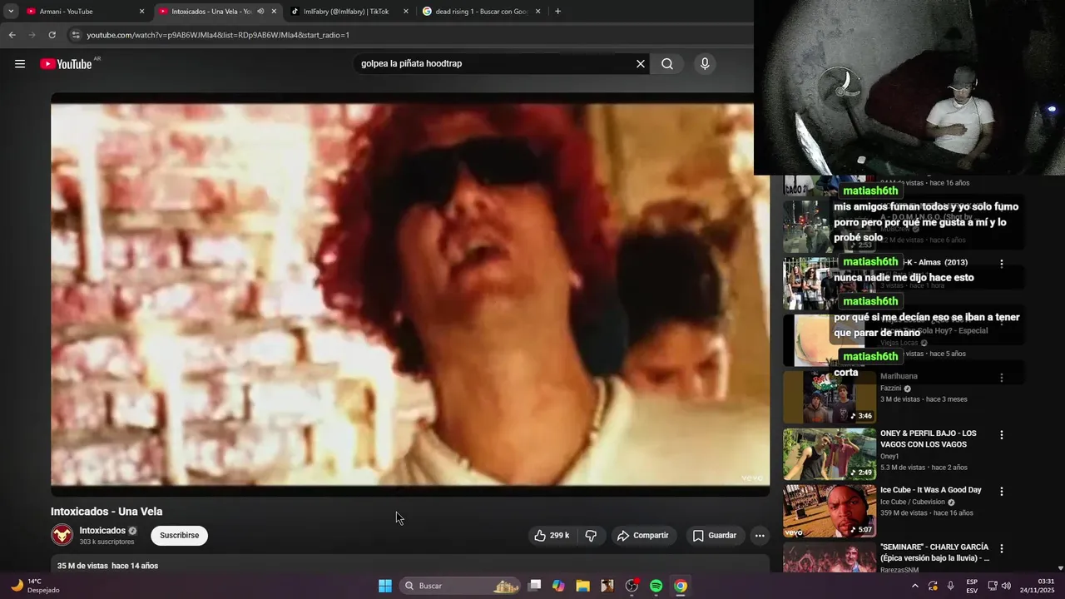Image resolution: width=1065 pixels, height=599 pixels.
Task: Submit search with the magnifier button
Action: click(x=667, y=64)
